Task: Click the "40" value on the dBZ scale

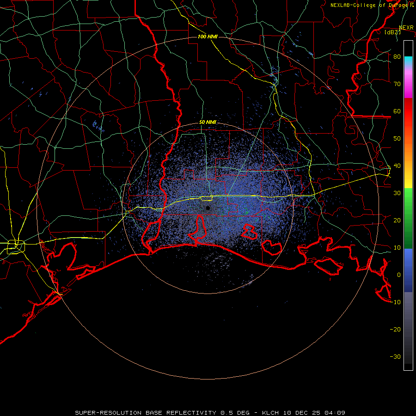Action: tap(397, 165)
